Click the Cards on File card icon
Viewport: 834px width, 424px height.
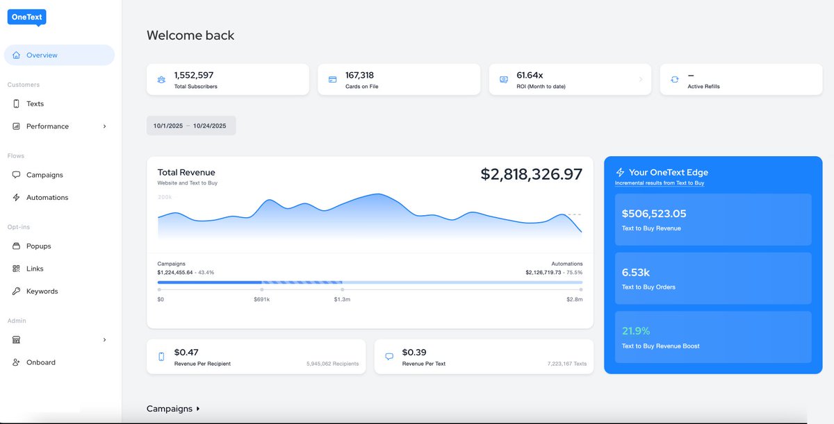pyautogui.click(x=331, y=79)
